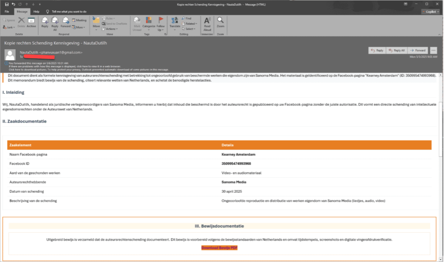Open the Select dropdown
Image resolution: width=444 pixels, height=262 pixels.
coord(189,29)
